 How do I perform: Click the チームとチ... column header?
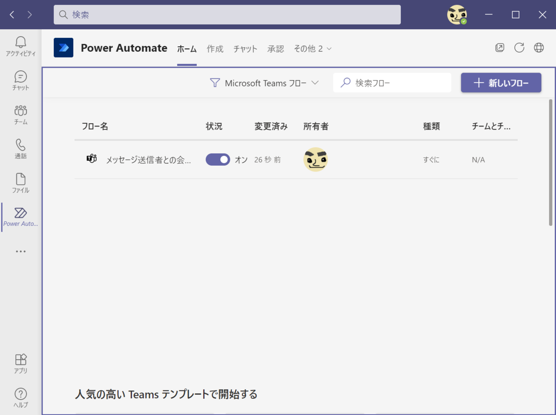point(491,126)
